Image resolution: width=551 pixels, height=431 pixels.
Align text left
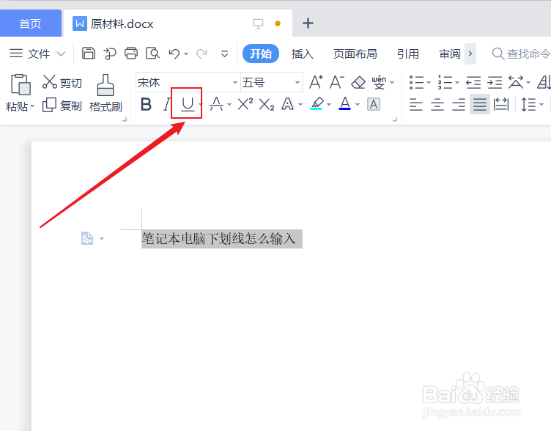pos(416,104)
